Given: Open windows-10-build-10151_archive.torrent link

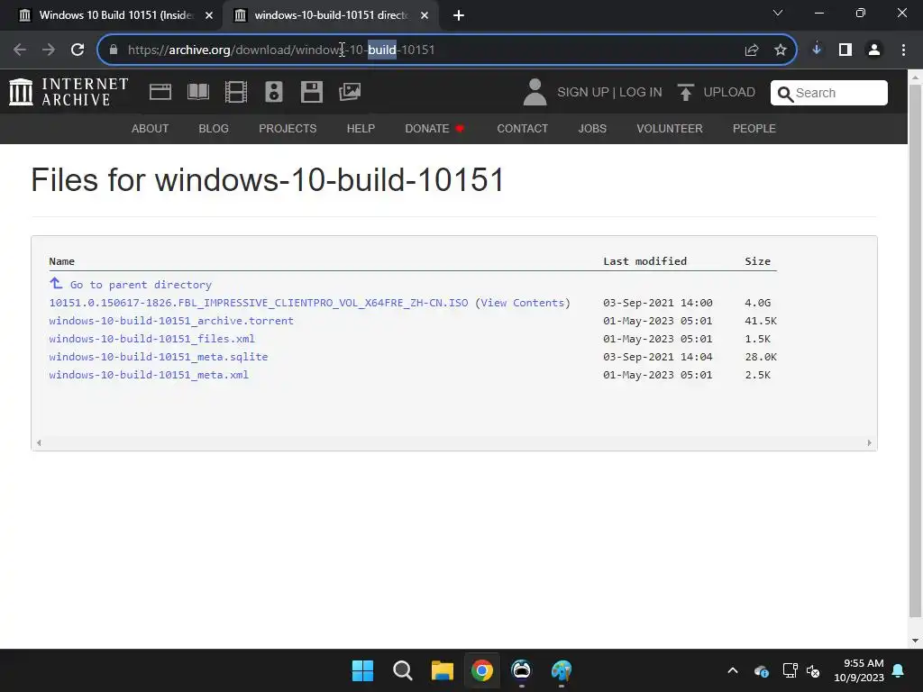Looking at the screenshot, I should [x=171, y=321].
